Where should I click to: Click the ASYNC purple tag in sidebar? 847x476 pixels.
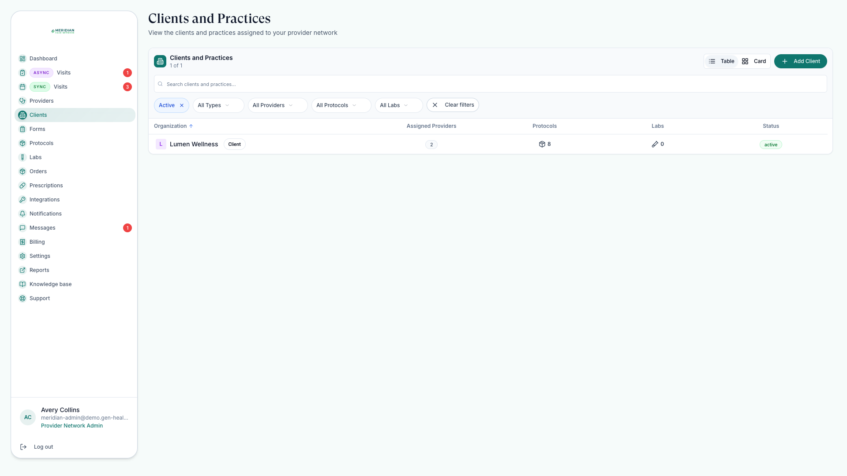(41, 73)
